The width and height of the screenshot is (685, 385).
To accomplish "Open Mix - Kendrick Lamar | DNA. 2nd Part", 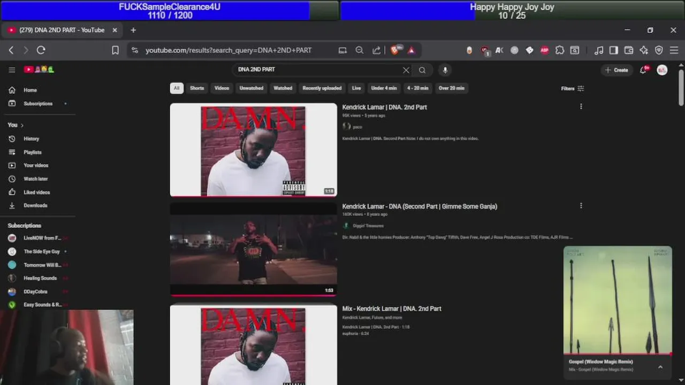I will (x=392, y=309).
